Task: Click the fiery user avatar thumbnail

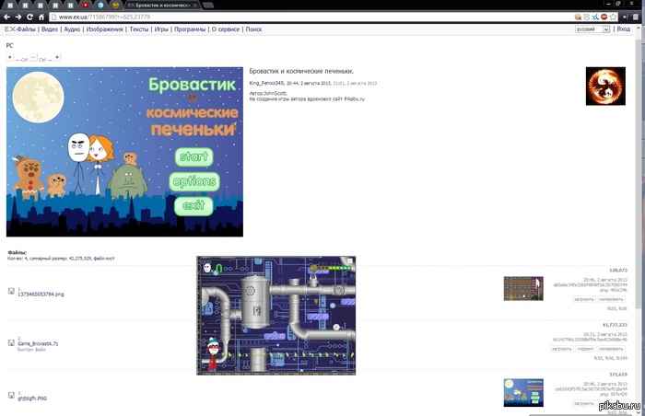Action: 605,86
